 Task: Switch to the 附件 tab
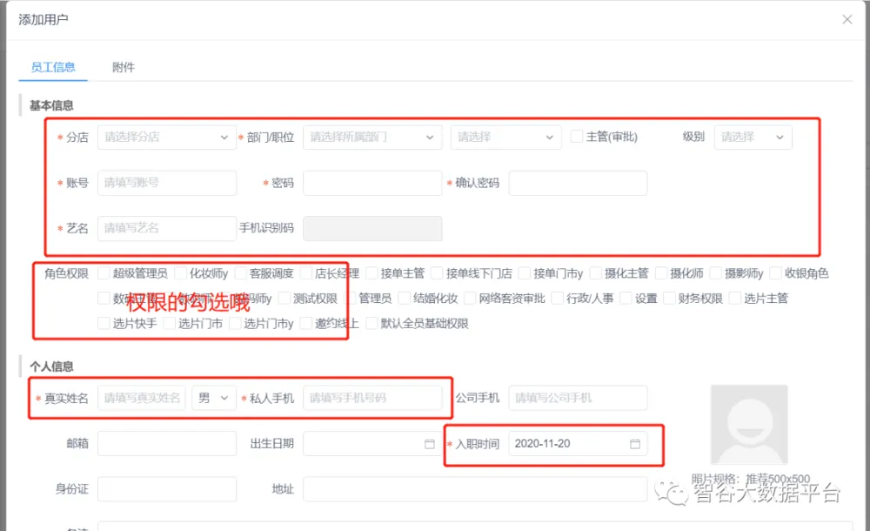coord(124,67)
